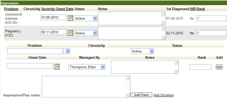The image size is (227, 99).
Task: Open the Chronicity dropdown for new problem
Action: (68, 51)
